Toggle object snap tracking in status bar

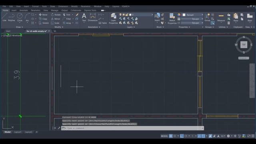point(199,136)
